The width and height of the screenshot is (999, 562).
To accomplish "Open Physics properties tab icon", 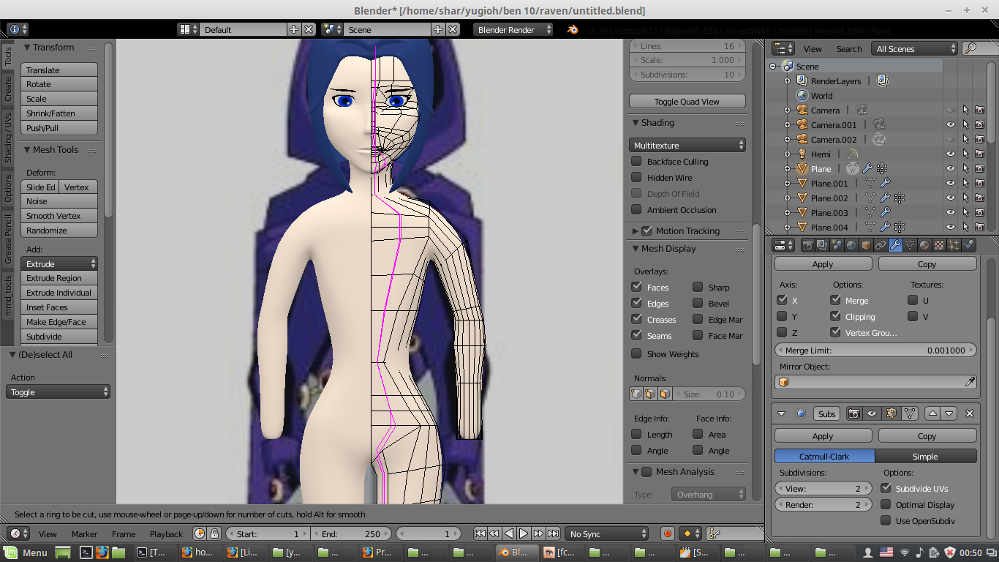I will [968, 245].
